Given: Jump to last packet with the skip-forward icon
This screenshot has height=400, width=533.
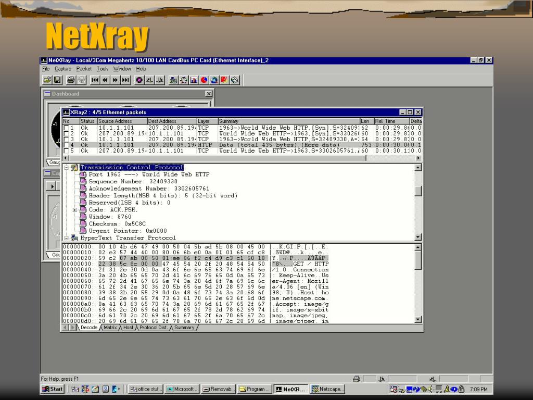Looking at the screenshot, I should [x=125, y=80].
